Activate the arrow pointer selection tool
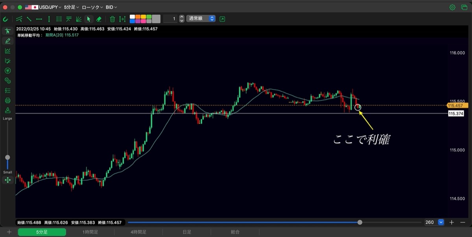The image size is (472, 237). coord(89,19)
